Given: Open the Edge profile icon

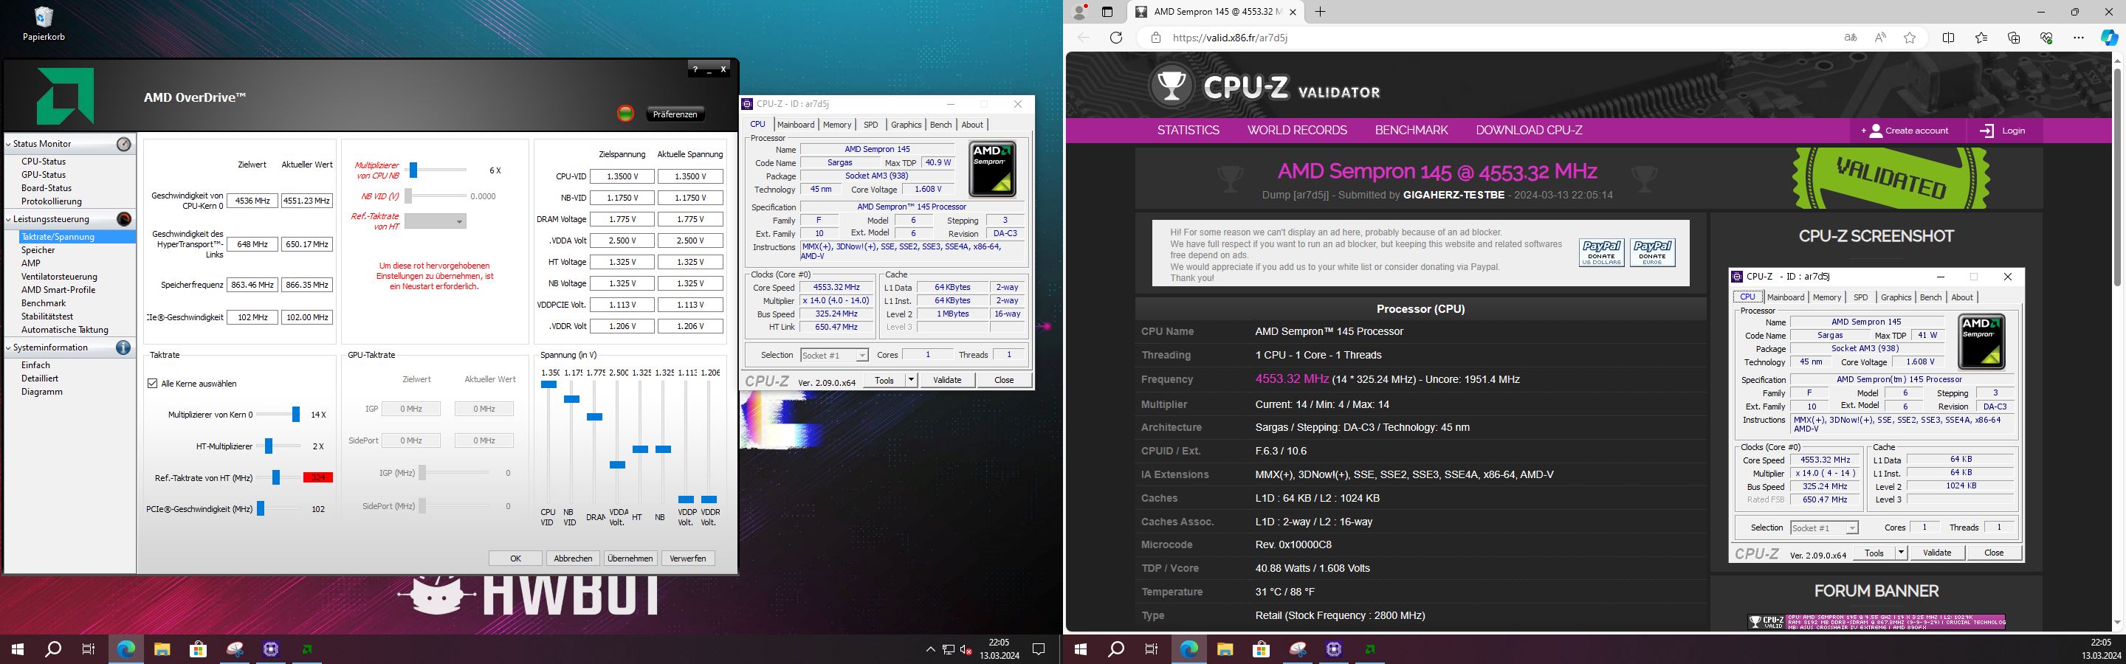Looking at the screenshot, I should click(x=1079, y=12).
